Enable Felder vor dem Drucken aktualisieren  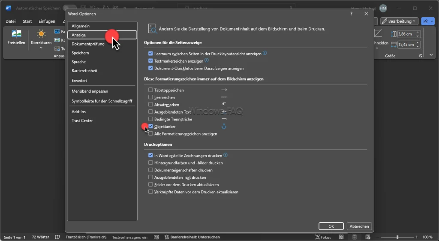[150, 184]
